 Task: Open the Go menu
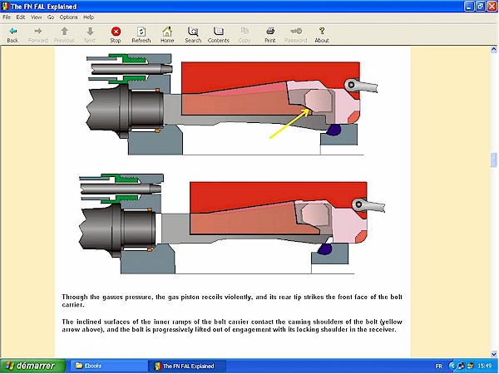(x=51, y=17)
